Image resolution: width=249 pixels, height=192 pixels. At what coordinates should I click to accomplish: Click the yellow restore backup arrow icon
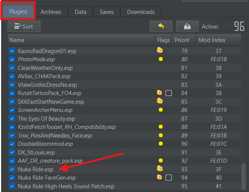tap(161, 26)
